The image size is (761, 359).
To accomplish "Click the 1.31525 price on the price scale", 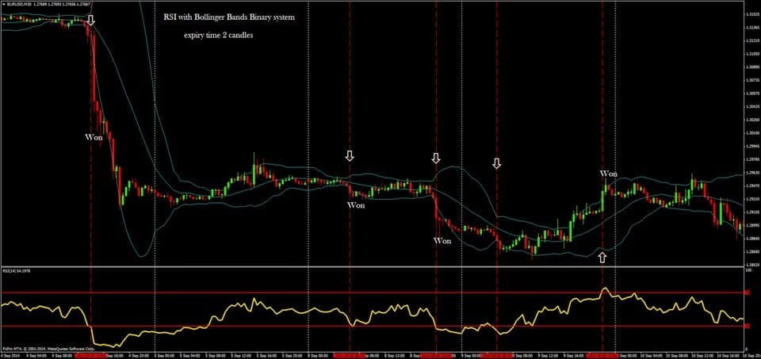I will [752, 15].
